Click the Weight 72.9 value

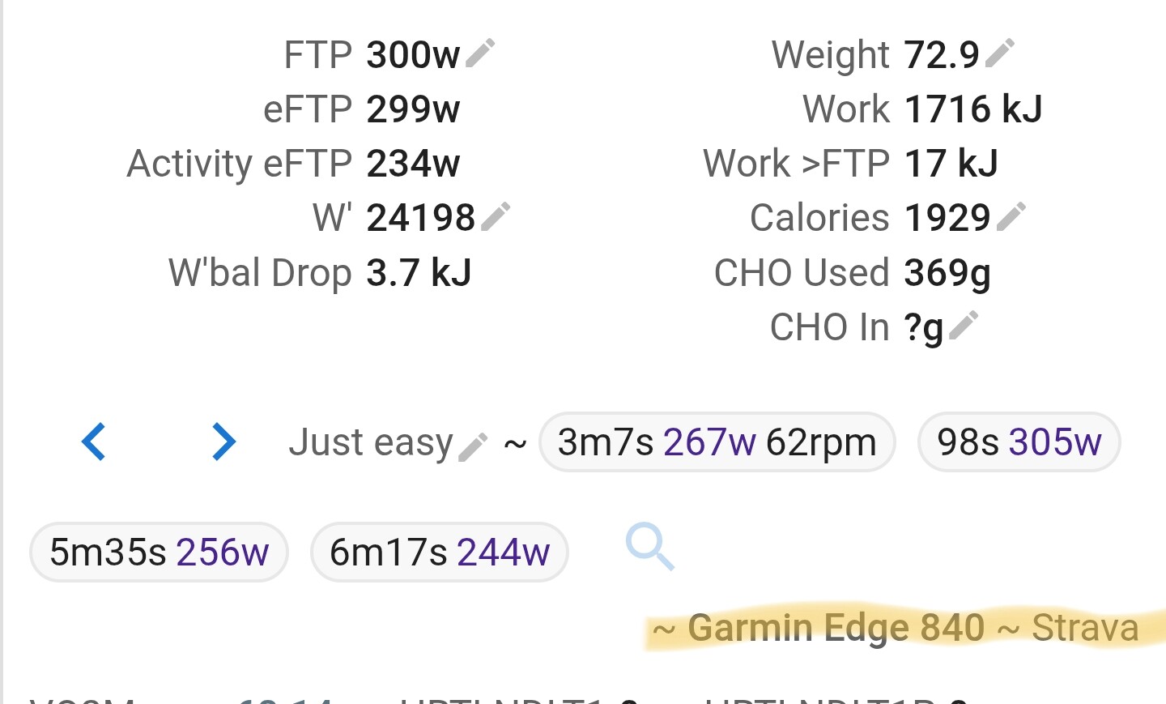point(942,55)
